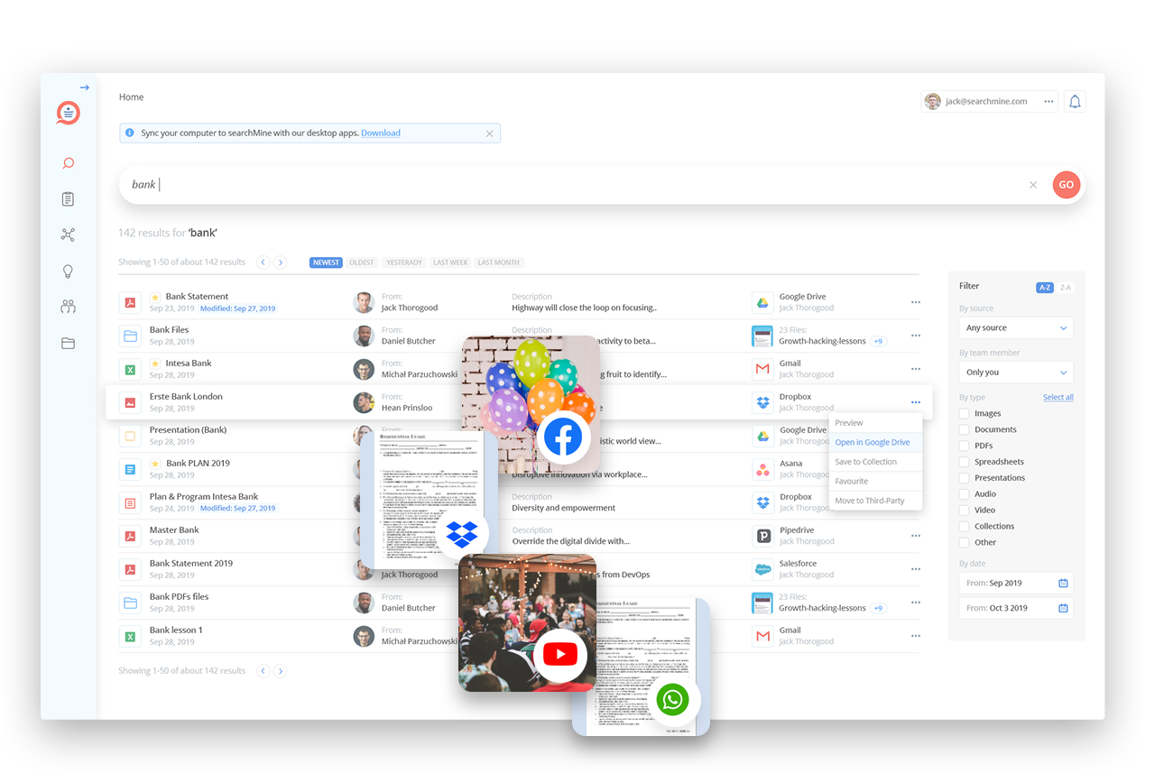Dismiss the sync desktop apps banner

pyautogui.click(x=489, y=133)
